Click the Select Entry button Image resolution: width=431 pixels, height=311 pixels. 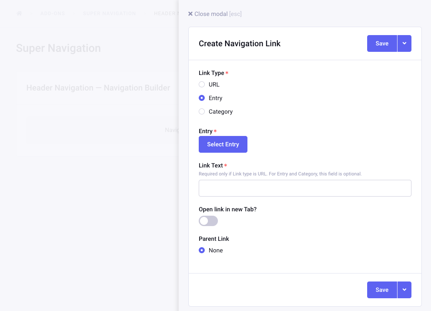pos(223,144)
